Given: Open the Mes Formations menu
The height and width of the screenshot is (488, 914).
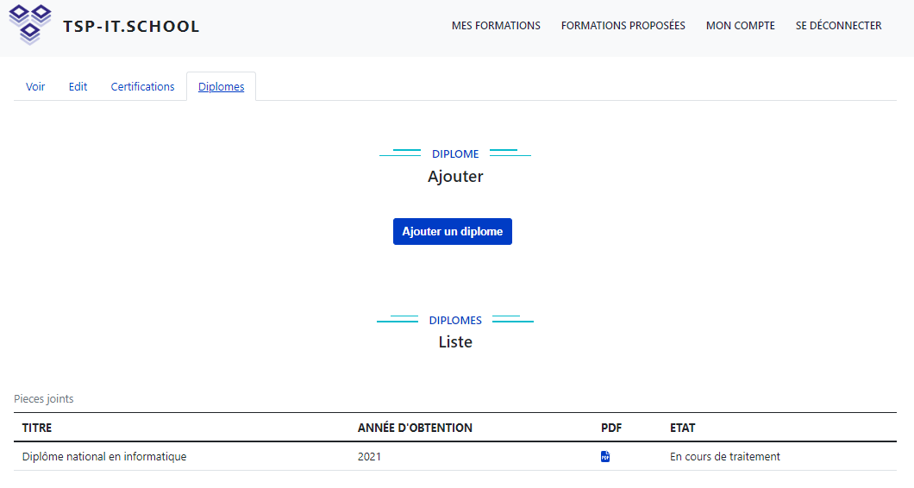Looking at the screenshot, I should pos(496,26).
